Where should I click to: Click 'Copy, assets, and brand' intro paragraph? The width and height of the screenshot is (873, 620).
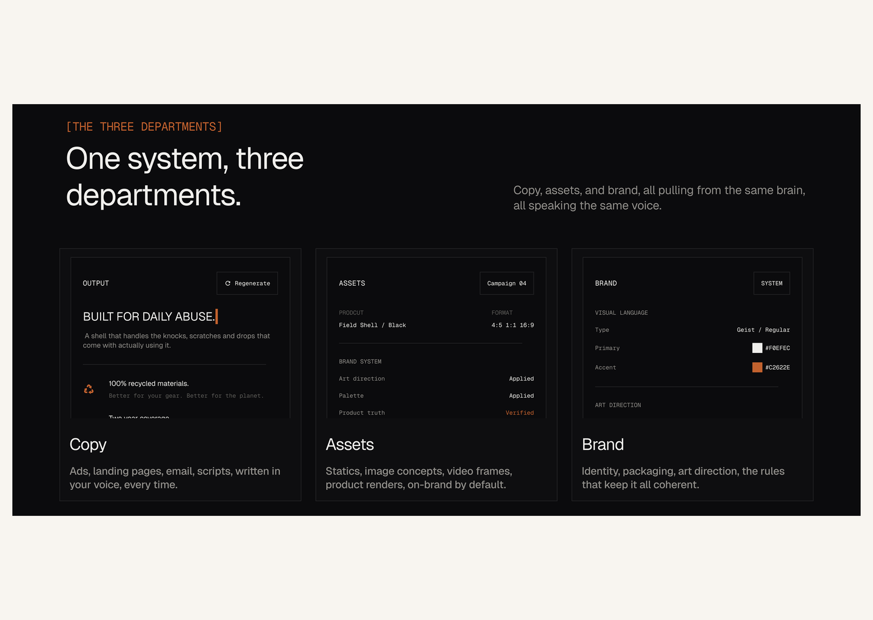tap(660, 198)
